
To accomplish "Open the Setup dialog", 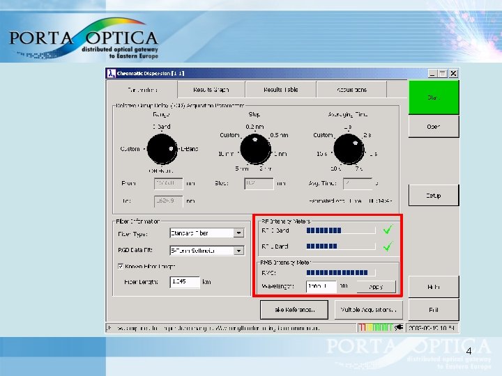I will 434,196.
